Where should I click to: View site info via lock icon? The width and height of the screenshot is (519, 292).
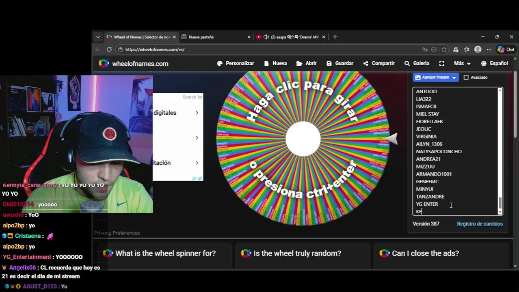pos(120,49)
